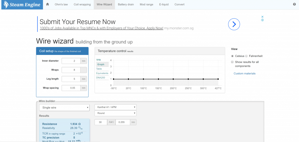Screen dimensions: 299x142
Task: Select the Celsius radio button
Action: pyautogui.click(x=232, y=56)
